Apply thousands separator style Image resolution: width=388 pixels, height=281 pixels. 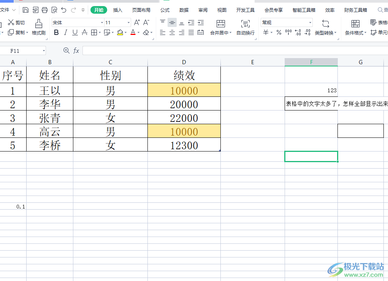[288, 32]
